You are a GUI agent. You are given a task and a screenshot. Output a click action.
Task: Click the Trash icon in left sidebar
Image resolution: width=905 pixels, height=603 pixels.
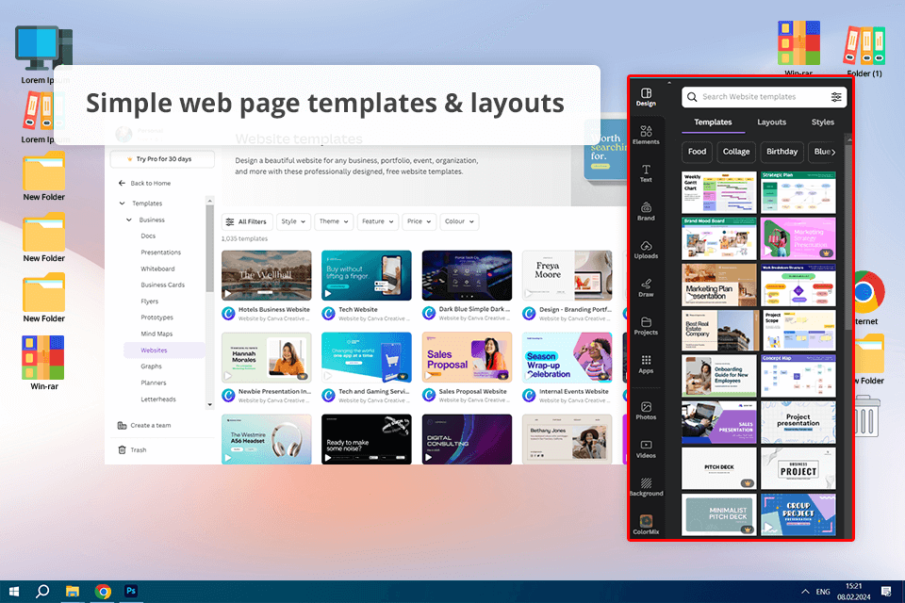click(x=122, y=449)
